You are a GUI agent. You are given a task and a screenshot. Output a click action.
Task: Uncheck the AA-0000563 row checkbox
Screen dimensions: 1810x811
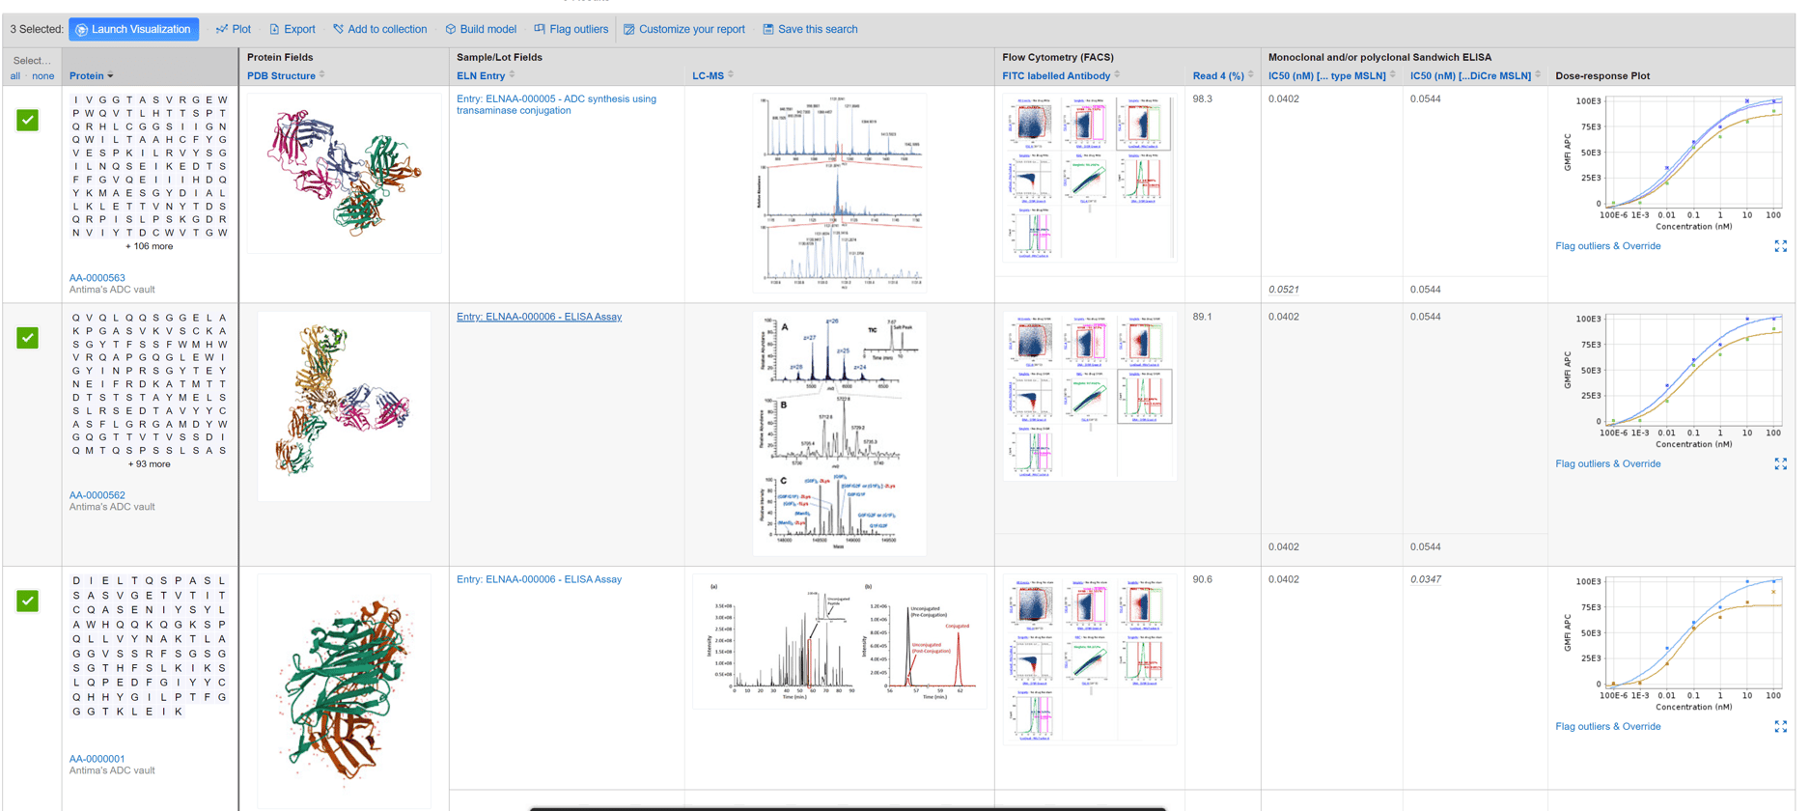click(x=27, y=120)
